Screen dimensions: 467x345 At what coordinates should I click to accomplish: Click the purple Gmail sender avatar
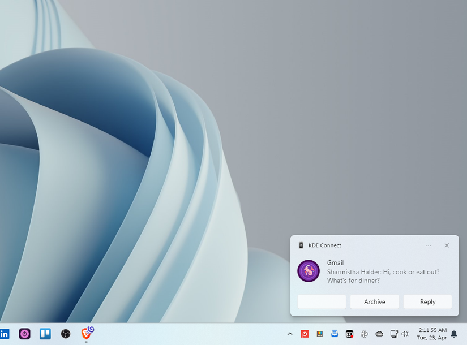point(309,271)
